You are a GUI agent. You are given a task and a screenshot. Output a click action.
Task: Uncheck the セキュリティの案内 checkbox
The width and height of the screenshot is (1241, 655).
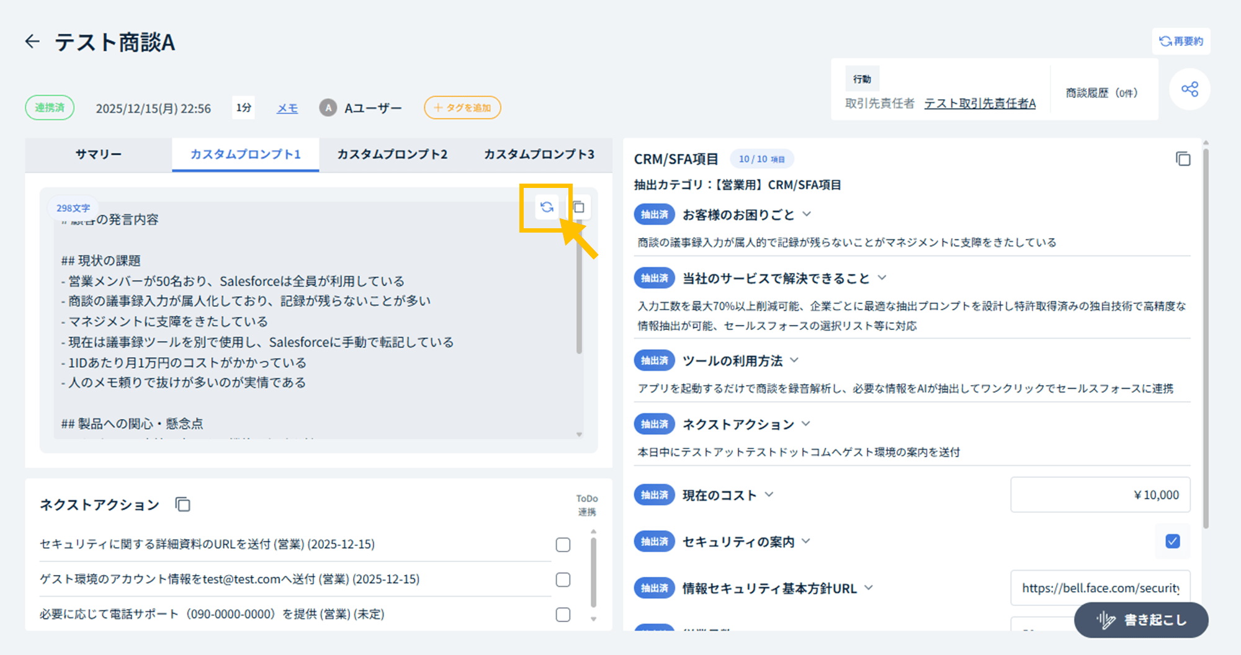click(1172, 541)
